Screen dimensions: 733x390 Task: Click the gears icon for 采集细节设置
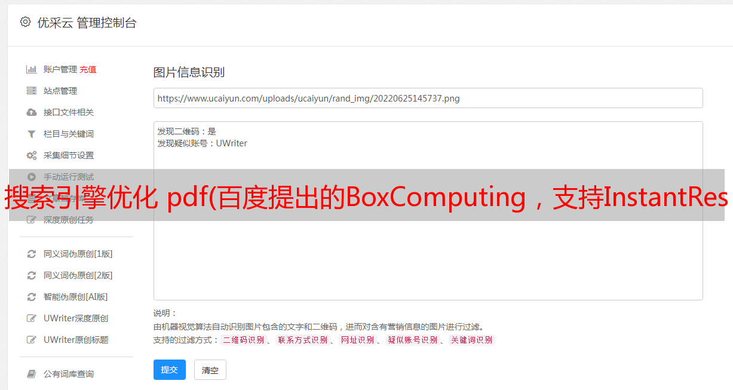[32, 155]
